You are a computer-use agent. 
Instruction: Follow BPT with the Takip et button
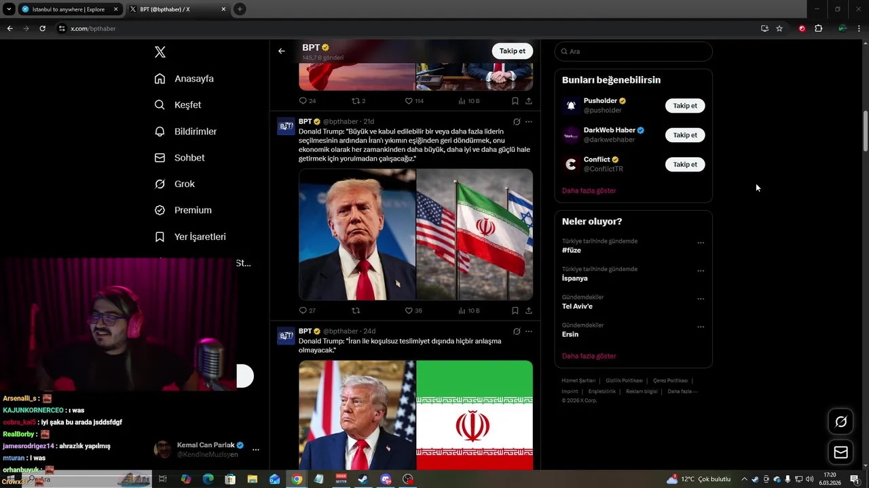[513, 51]
